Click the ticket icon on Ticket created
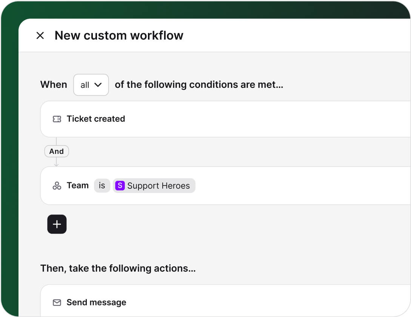The height and width of the screenshot is (317, 411). point(57,119)
